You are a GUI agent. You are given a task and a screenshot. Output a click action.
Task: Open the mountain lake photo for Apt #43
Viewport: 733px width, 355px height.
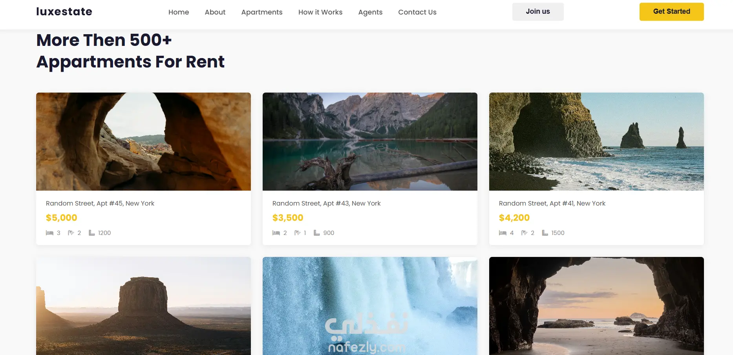click(x=370, y=142)
